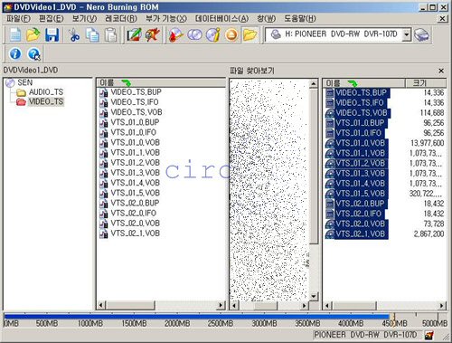Click the status bar Nero burn icon
452x343 pixels.
coord(429,335)
